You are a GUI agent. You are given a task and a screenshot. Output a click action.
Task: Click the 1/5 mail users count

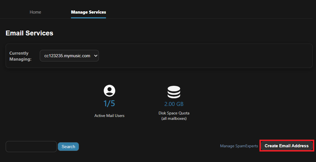click(109, 104)
